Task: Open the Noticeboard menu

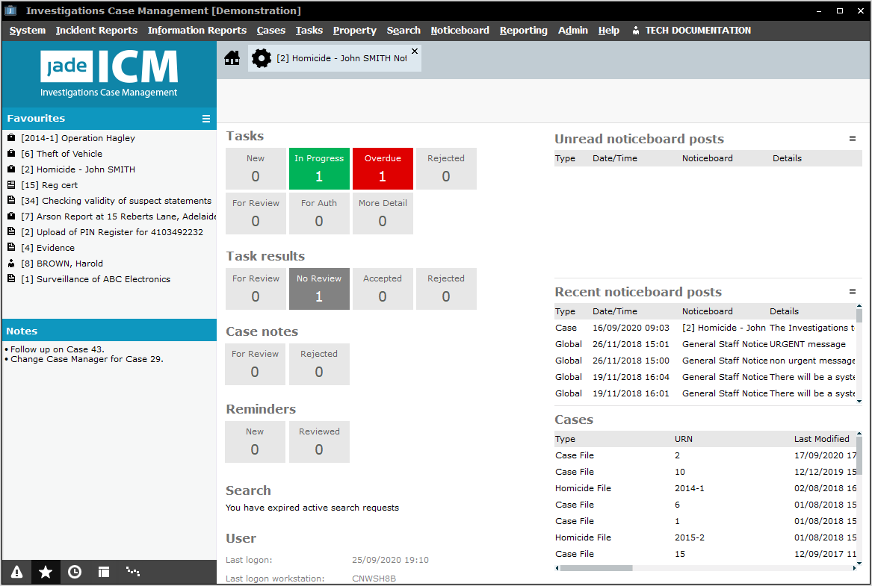Action: (x=460, y=31)
